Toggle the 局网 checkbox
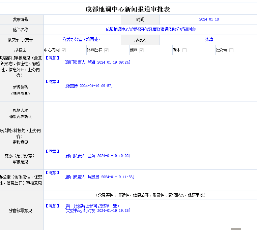The width and height of the screenshot is (257, 230). pyautogui.click(x=141, y=50)
